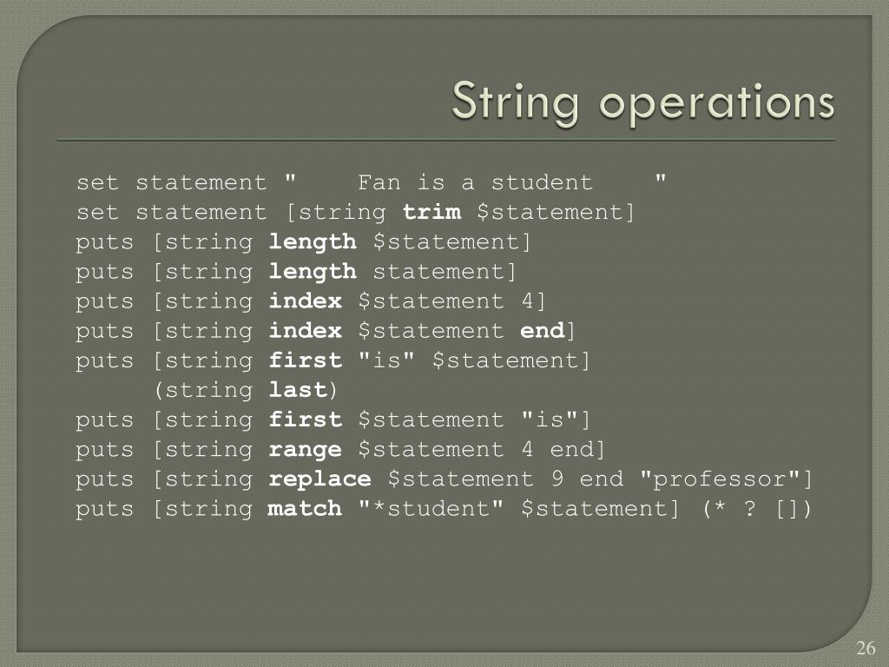Click the horizontal line under the title
The width and height of the screenshot is (889, 667).
pos(445,140)
